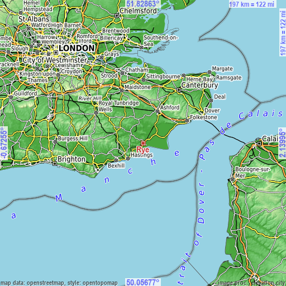Click the Croydon town marker
The width and height of the screenshot is (286, 286).
point(58,75)
